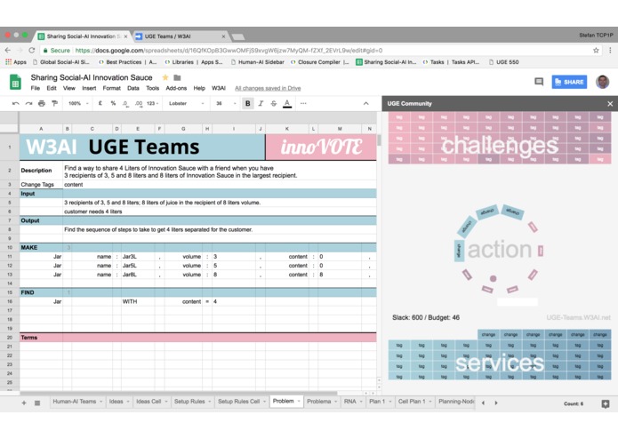Open the Tools menu

(153, 88)
